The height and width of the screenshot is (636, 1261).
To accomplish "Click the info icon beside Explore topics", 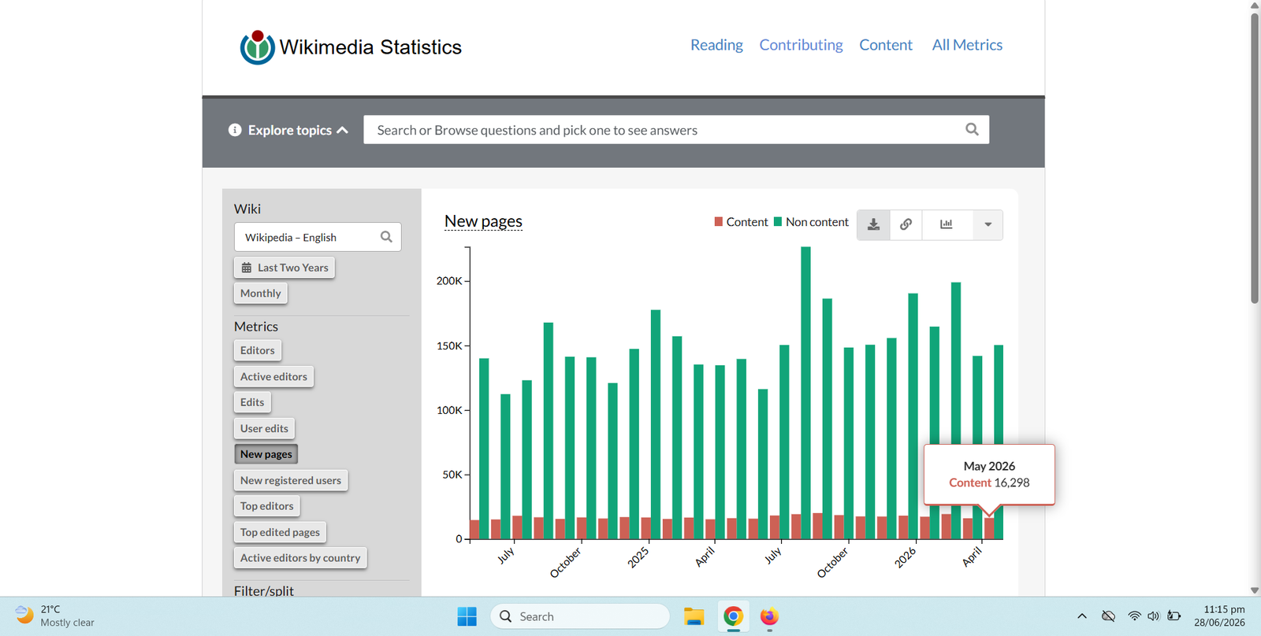I will point(235,130).
